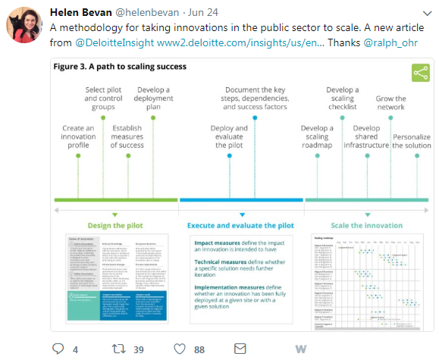Send tweet via envelope message icon

[x=240, y=349]
